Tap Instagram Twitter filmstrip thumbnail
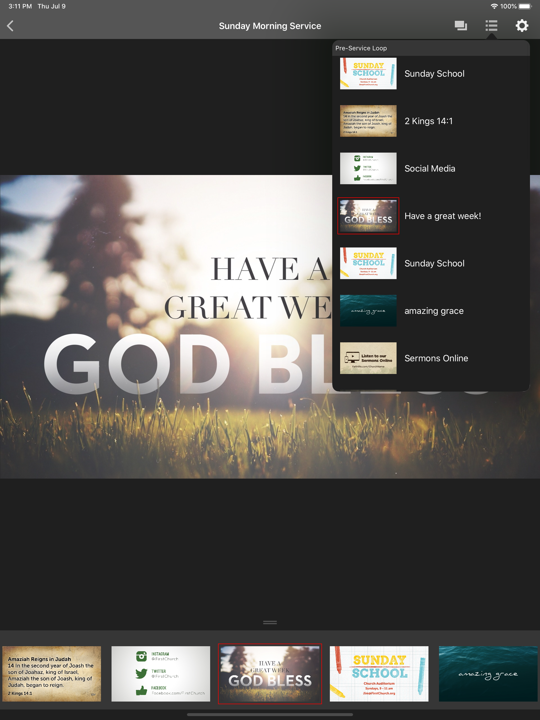Image resolution: width=540 pixels, height=720 pixels. click(161, 673)
